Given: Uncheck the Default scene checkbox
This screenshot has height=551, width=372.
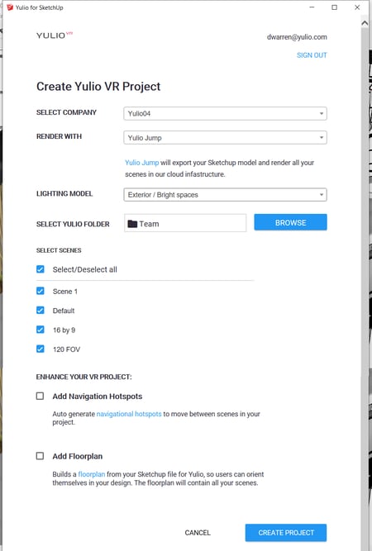Looking at the screenshot, I should (x=41, y=311).
